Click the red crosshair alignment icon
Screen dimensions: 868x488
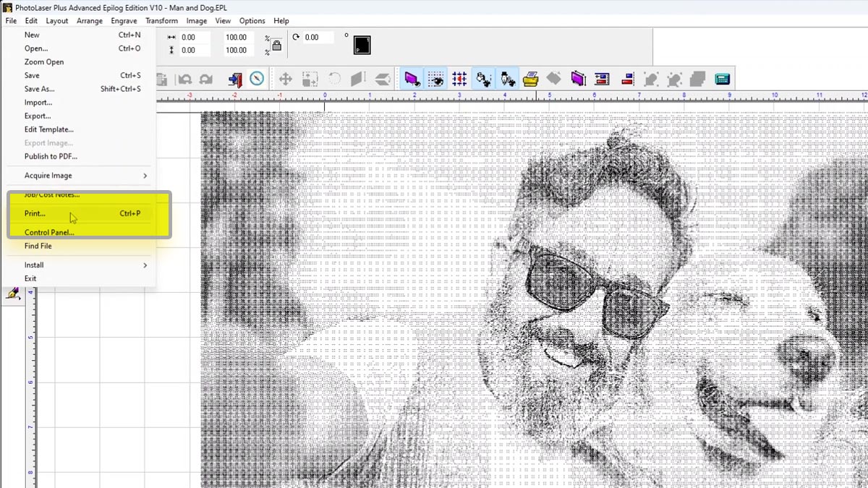tap(459, 79)
